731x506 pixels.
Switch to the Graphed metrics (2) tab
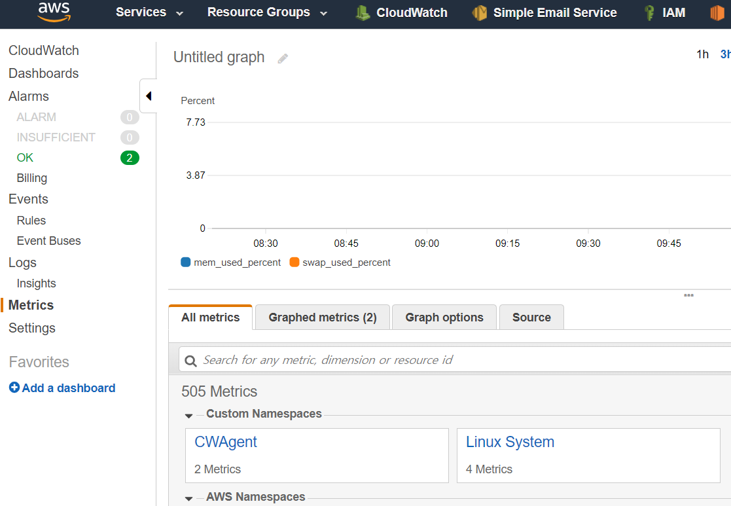(x=323, y=317)
